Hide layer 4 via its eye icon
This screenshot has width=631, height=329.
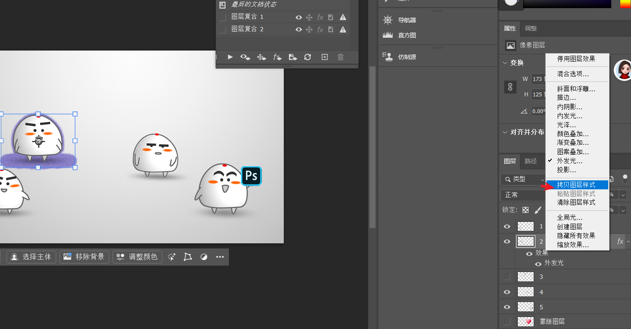point(507,292)
